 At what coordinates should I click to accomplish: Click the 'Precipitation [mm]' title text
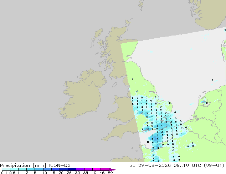pos(23,165)
